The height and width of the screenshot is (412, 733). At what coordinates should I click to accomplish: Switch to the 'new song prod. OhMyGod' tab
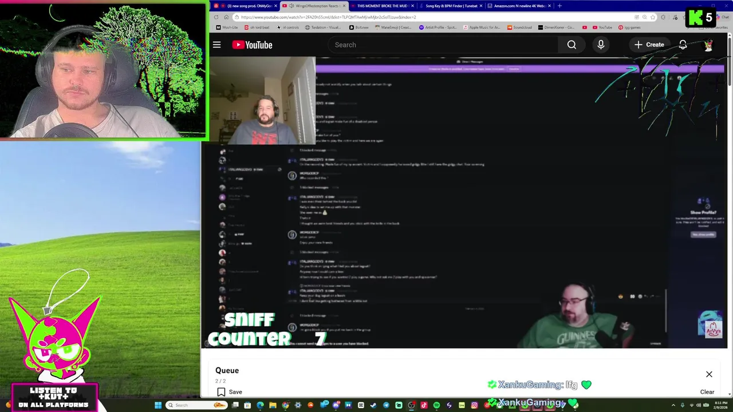tap(245, 6)
